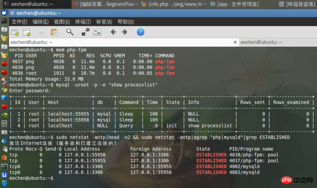Toggle fullscreen with the arrows icon

click(86, 32)
